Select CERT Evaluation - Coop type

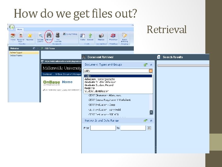[102, 105]
